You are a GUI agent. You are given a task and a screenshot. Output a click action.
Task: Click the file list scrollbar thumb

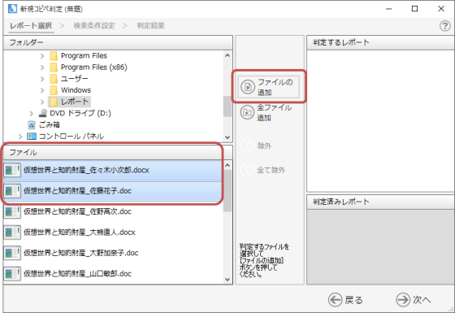click(227, 191)
